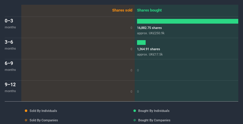
Task: Click the approx. UK£250.9k amount
Action: [x=151, y=33]
